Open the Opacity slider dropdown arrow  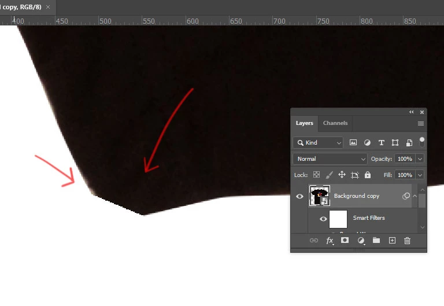click(x=420, y=159)
